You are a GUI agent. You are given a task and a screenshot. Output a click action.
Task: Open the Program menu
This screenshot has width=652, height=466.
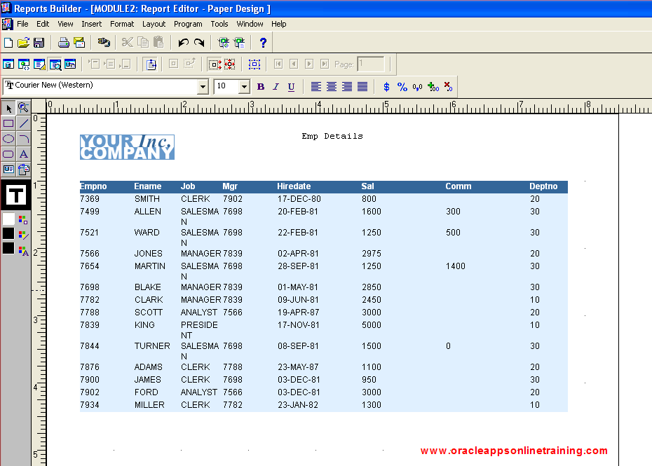coord(188,24)
